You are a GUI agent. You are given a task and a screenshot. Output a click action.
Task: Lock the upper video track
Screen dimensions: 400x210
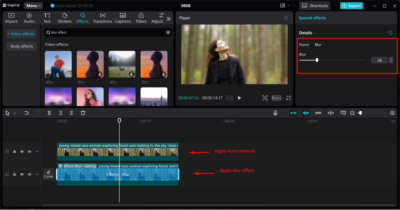14,152
